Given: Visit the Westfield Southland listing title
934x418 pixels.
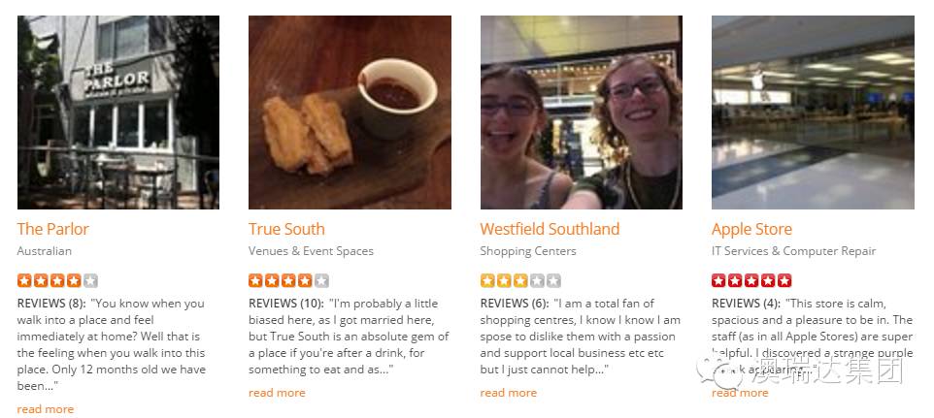Looking at the screenshot, I should click(x=550, y=229).
